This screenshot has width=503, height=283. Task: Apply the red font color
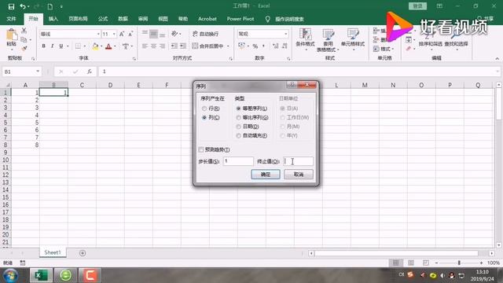[x=108, y=46]
